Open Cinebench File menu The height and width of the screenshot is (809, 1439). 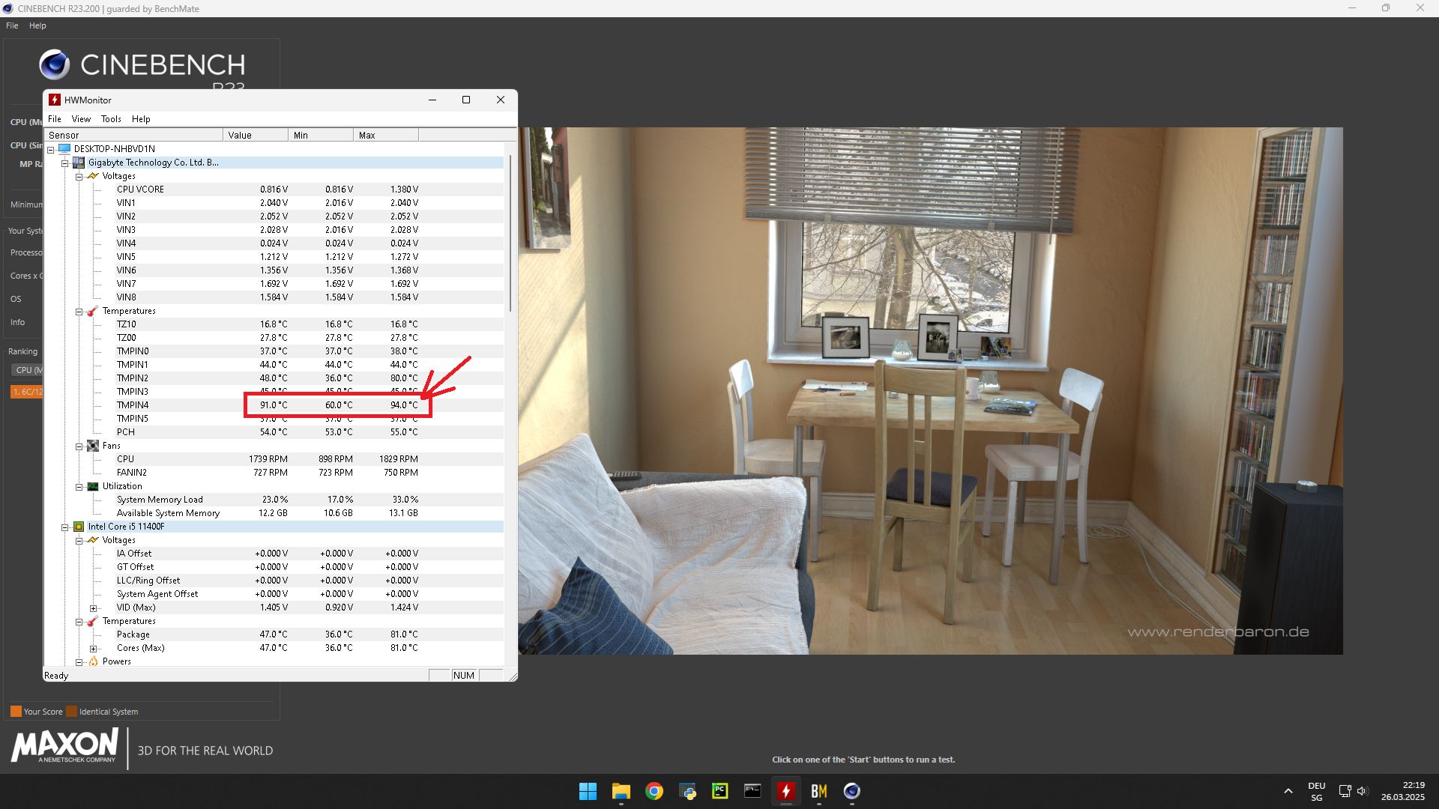[12, 25]
